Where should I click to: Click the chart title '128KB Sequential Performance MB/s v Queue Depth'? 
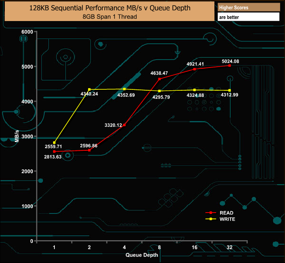coord(110,8)
